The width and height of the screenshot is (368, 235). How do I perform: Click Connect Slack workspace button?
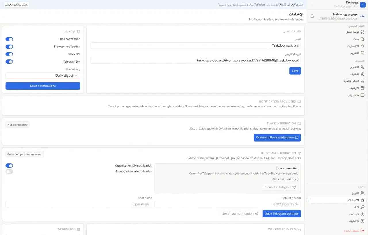277,138
